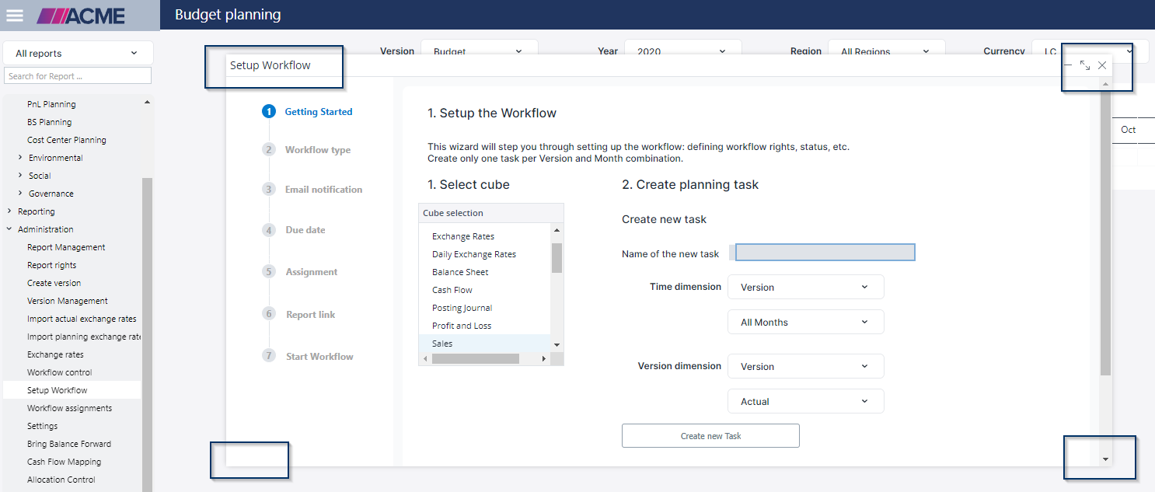Viewport: 1155px width, 492px height.
Task: Open the Actual version dropdown
Action: pyautogui.click(x=805, y=401)
